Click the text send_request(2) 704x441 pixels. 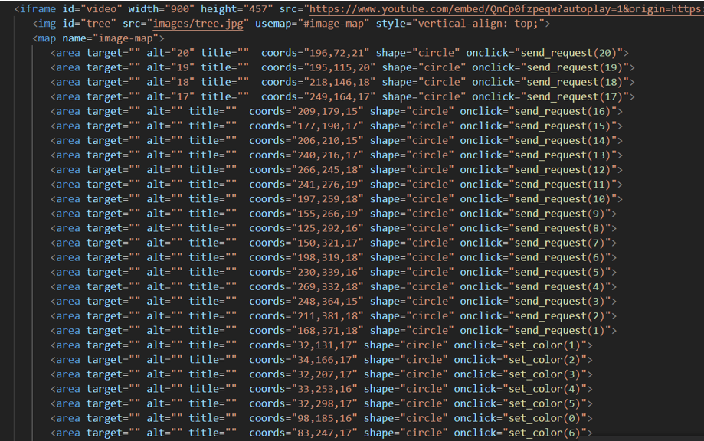click(560, 316)
